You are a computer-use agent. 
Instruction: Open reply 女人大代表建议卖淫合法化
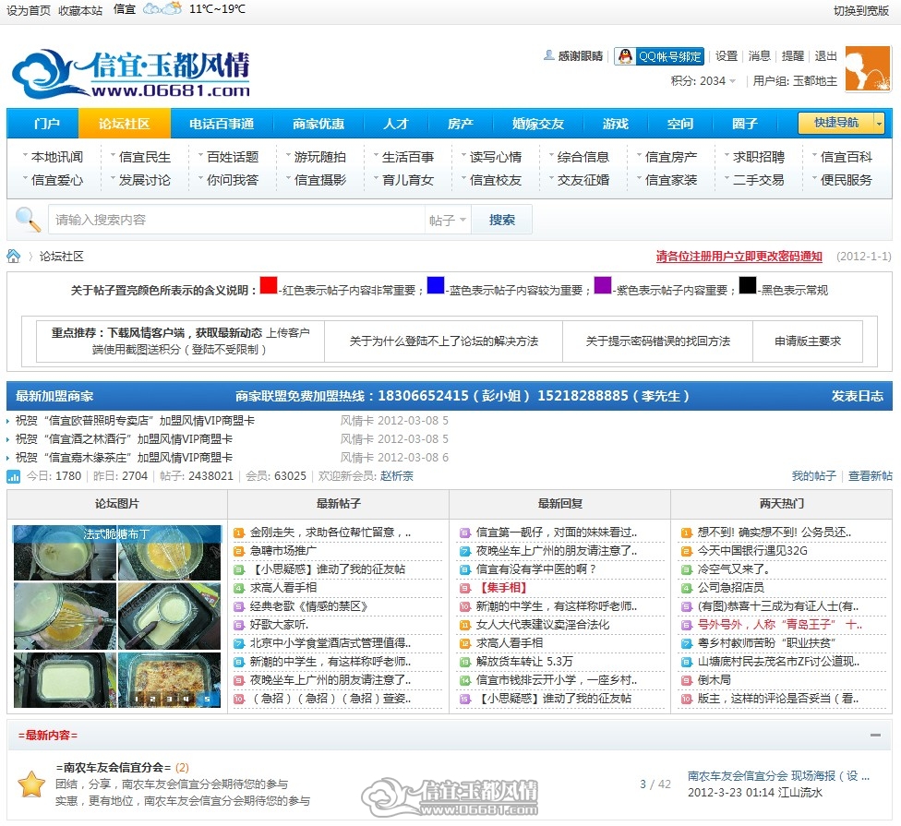pos(543,625)
